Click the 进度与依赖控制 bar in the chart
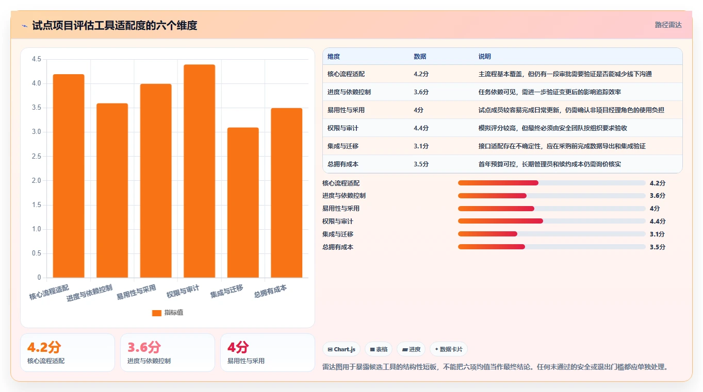Image resolution: width=703 pixels, height=392 pixels. tap(112, 191)
